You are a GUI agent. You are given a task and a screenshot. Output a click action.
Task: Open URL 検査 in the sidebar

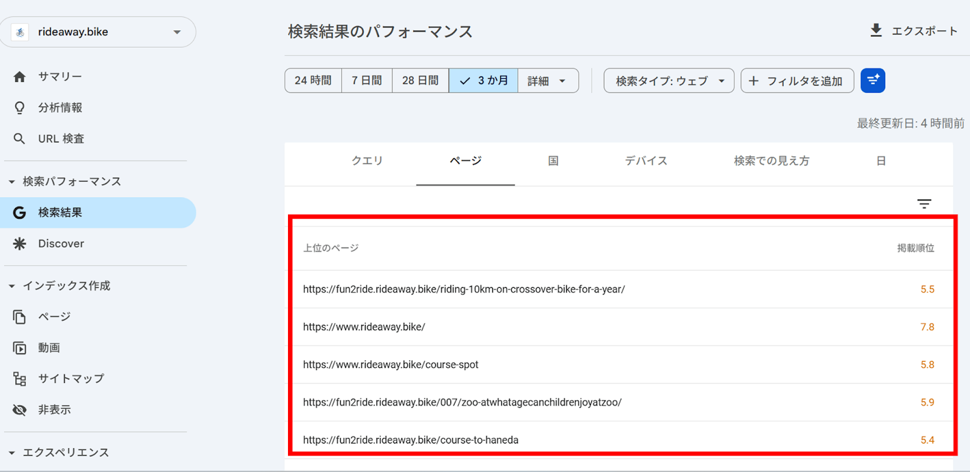click(x=61, y=139)
